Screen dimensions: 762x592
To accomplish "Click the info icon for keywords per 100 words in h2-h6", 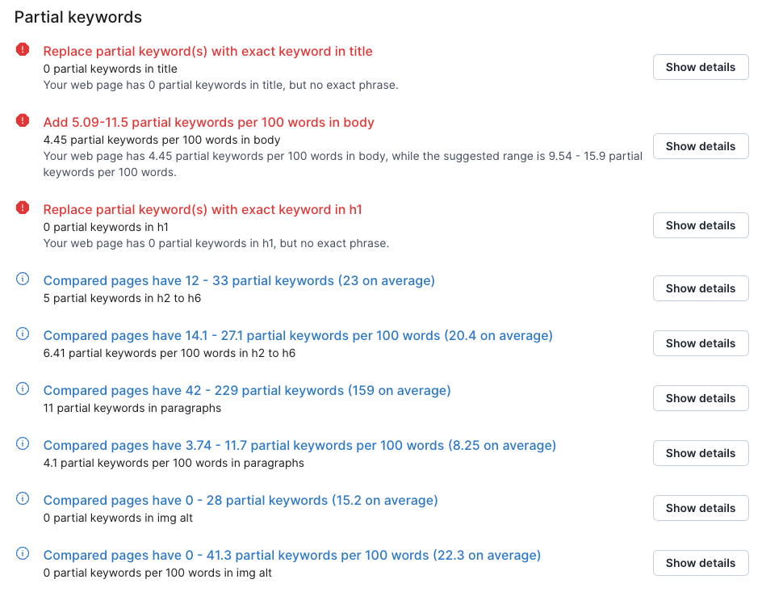I will point(23,333).
